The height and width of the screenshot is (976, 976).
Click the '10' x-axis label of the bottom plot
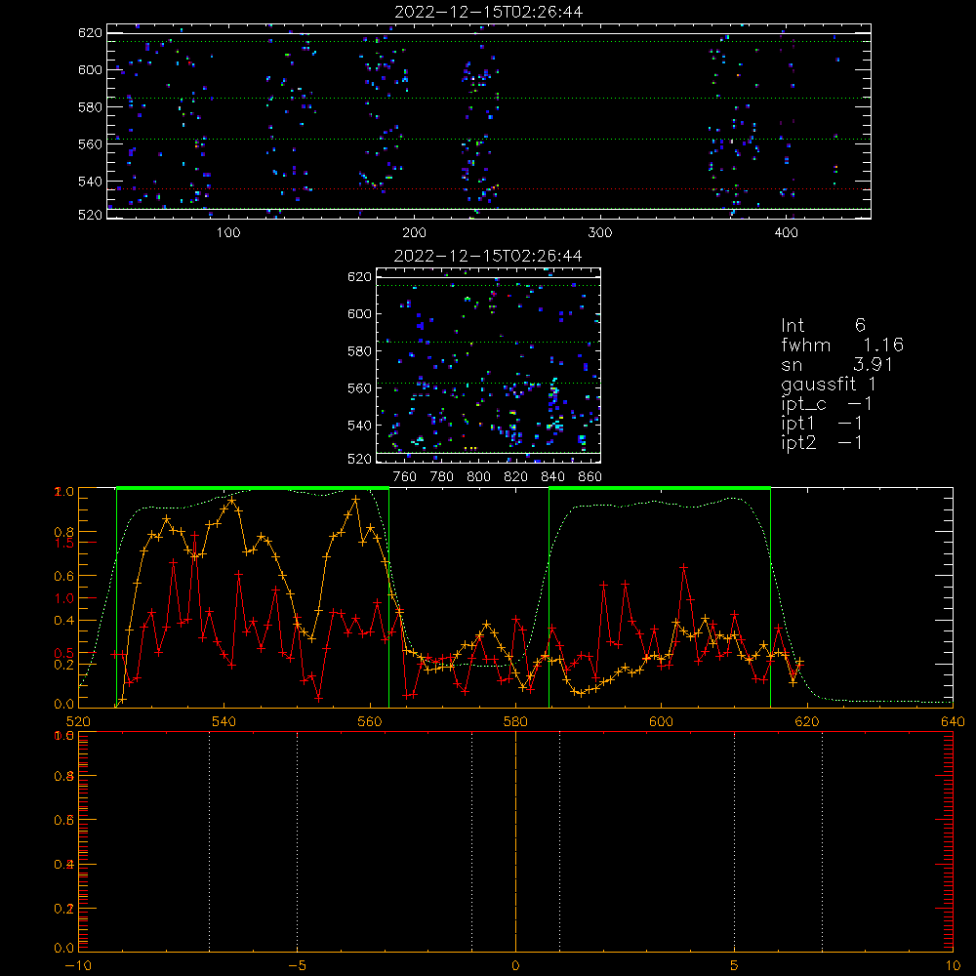coord(953,966)
